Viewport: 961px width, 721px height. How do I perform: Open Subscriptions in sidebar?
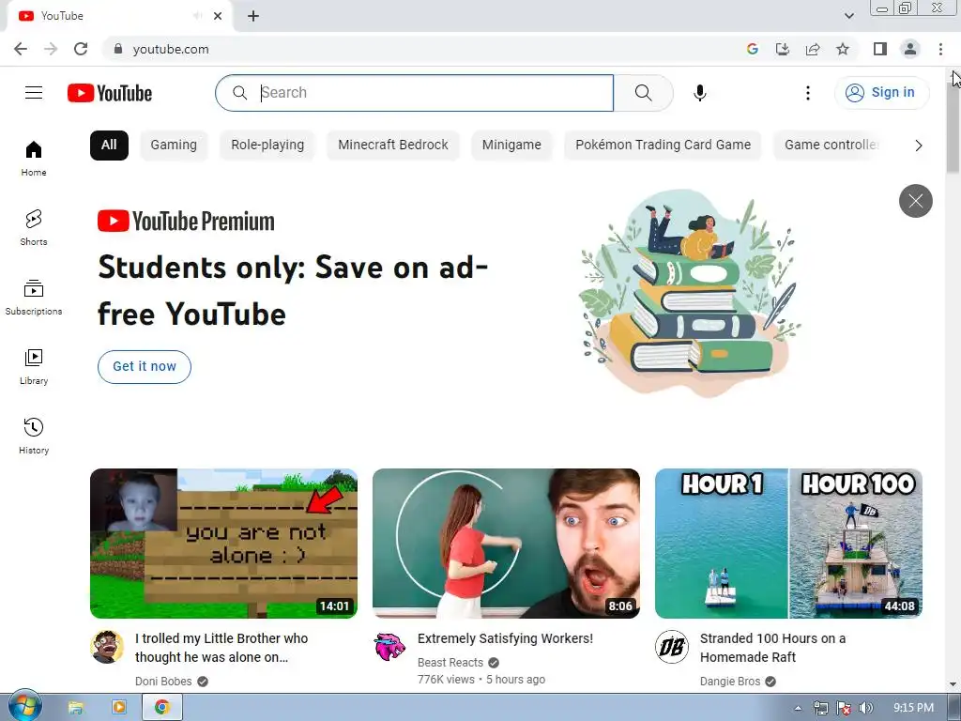(34, 297)
